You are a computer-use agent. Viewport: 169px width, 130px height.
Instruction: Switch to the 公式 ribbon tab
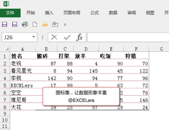tap(95, 13)
